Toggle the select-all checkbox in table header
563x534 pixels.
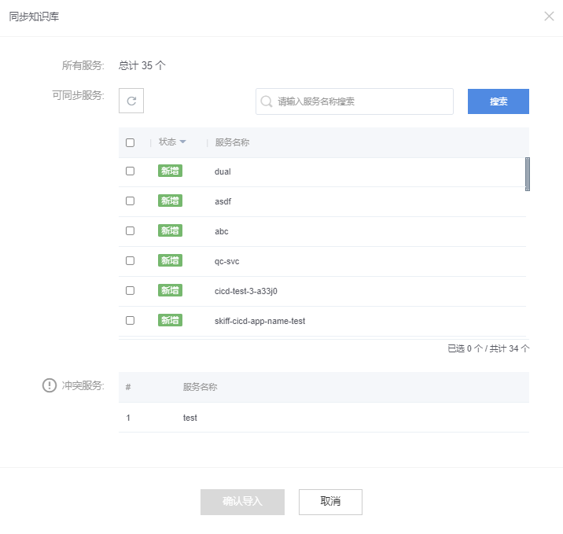click(x=130, y=142)
